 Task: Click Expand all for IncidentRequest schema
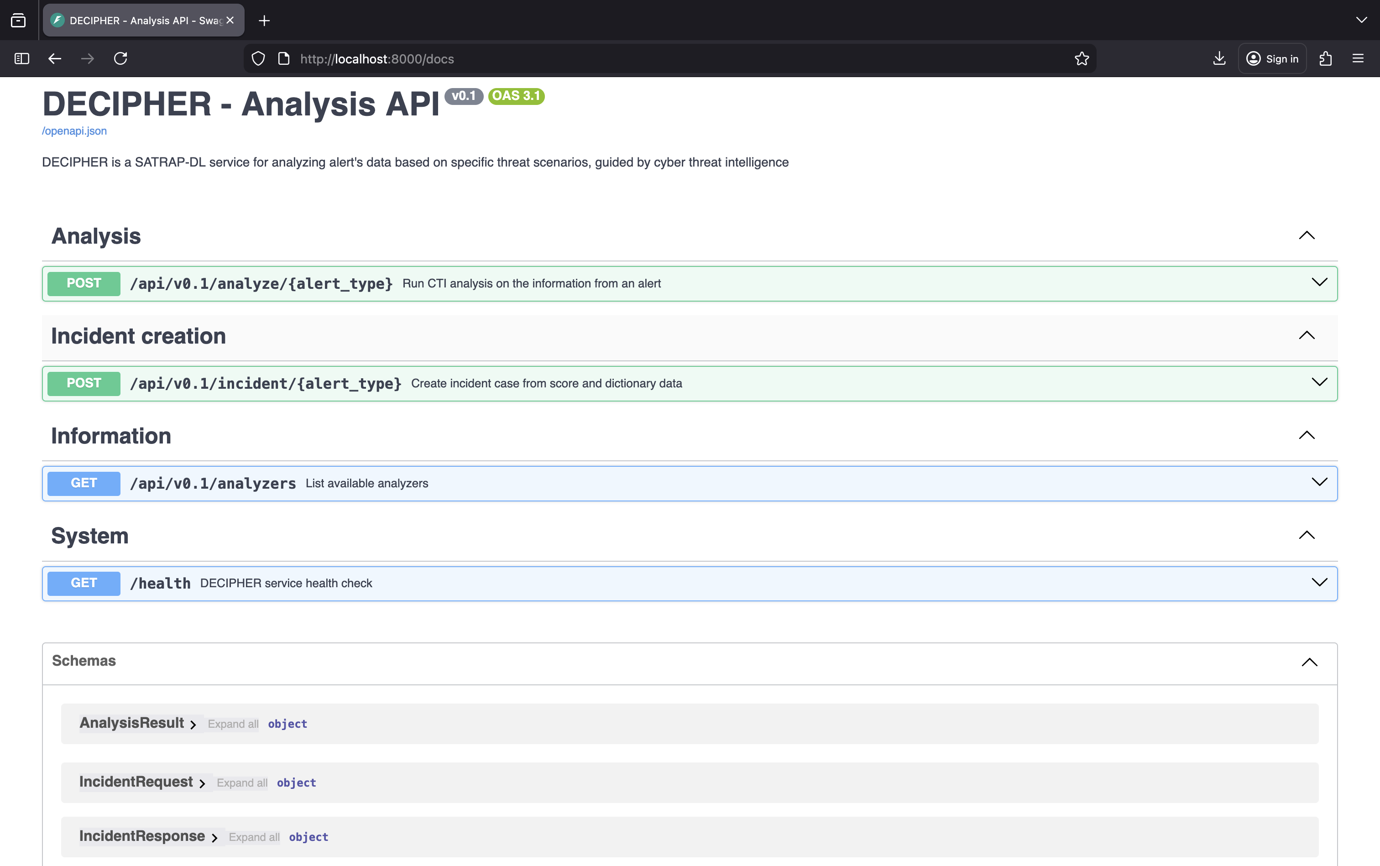click(242, 783)
